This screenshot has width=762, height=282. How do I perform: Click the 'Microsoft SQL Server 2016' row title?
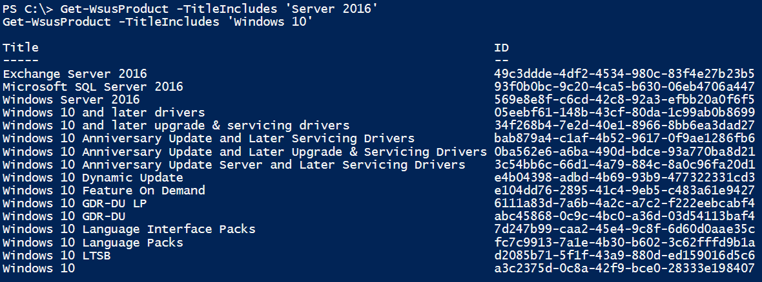[93, 86]
